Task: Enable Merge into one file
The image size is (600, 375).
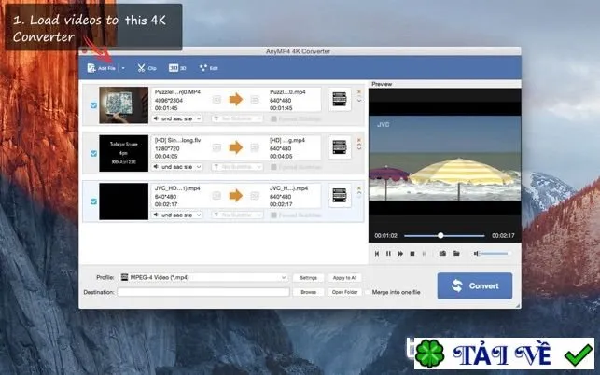Action: click(x=368, y=292)
